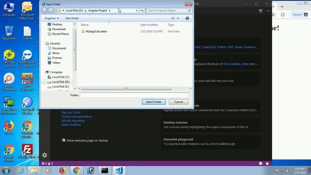Select Local Disk (C:) in navigation pane
This screenshot has width=311, height=175.
[x=58, y=77]
